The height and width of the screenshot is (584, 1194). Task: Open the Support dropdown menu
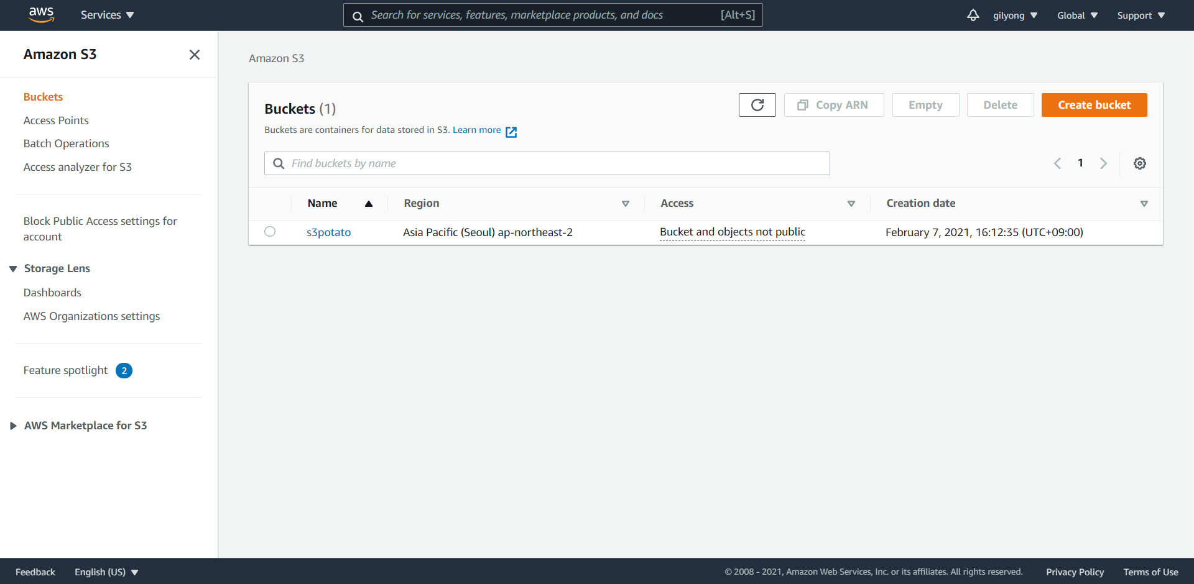pos(1141,16)
